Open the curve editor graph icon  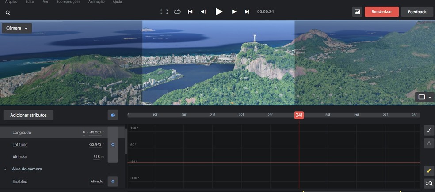coord(429,130)
